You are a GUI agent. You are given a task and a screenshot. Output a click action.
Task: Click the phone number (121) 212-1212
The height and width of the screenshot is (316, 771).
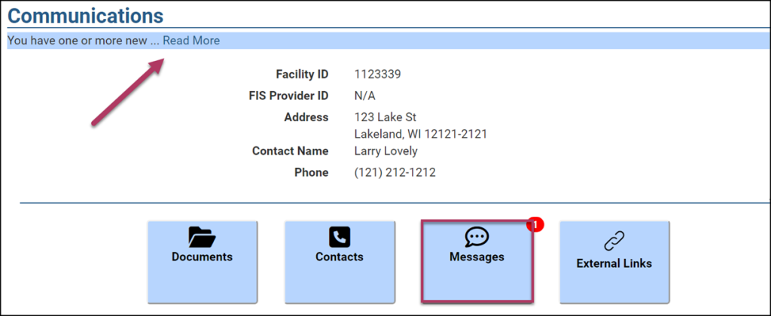pos(395,172)
